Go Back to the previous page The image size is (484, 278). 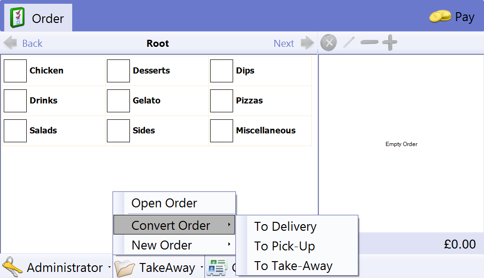click(23, 43)
